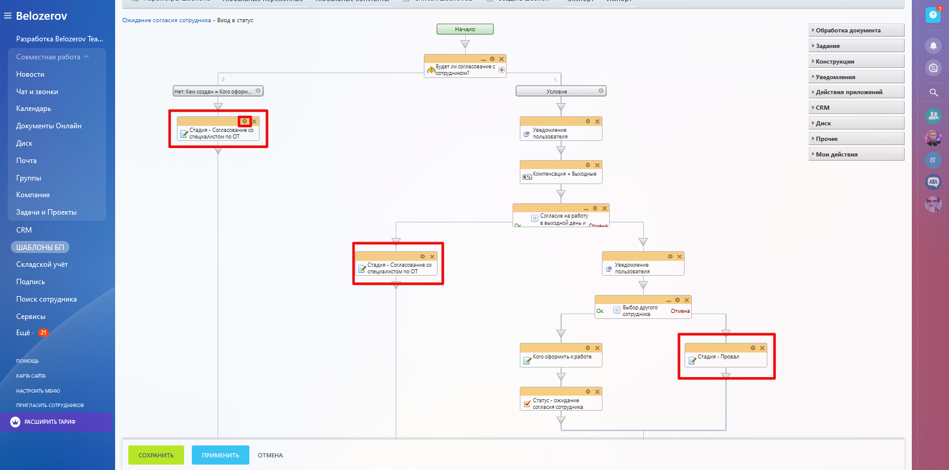Screen dimensions: 949x470
Task: Expand the 'Мои действия' actions group
Action: tap(856, 154)
